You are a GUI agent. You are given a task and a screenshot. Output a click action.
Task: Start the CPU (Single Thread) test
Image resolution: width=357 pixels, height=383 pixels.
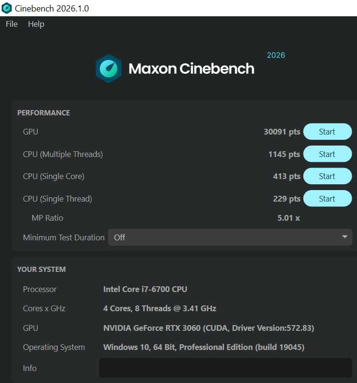coord(327,198)
